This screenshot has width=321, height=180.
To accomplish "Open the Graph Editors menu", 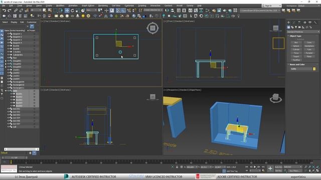I will pyautogui.click(x=88, y=5).
